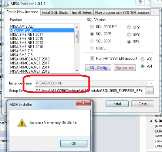Image resolution: width=162 pixels, height=152 pixels.
Task: Switch to Install SQL Studio tab
Action: coord(55,13)
